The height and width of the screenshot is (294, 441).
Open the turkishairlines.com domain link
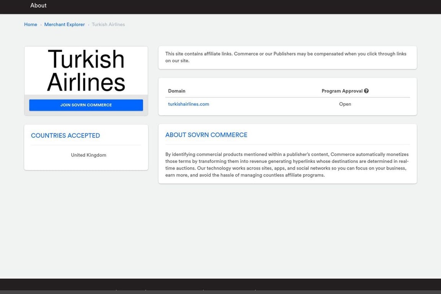pos(188,104)
